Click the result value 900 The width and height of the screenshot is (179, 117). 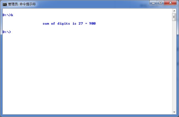coord(92,24)
